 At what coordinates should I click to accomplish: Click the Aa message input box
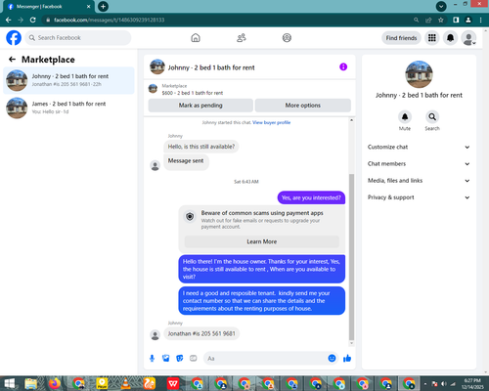266,359
